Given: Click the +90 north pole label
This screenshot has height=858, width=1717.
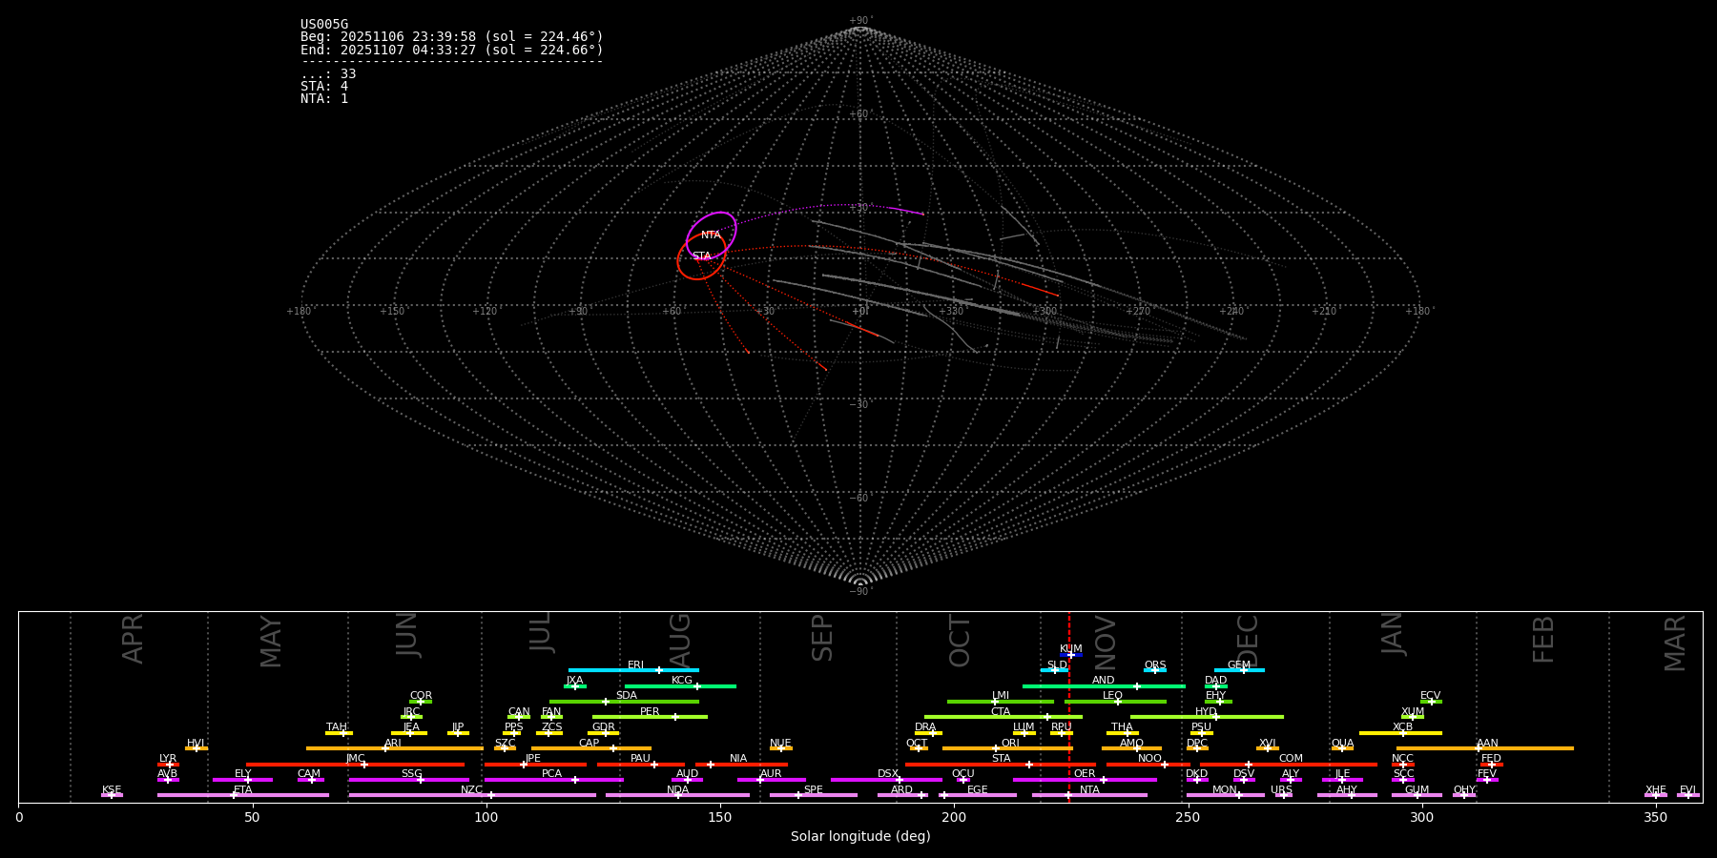Looking at the screenshot, I should (859, 21).
